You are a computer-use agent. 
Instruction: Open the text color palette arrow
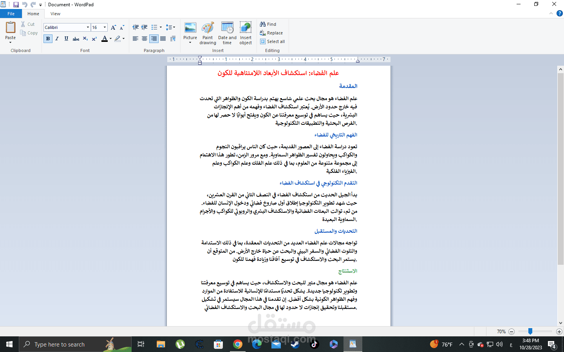[x=110, y=39]
